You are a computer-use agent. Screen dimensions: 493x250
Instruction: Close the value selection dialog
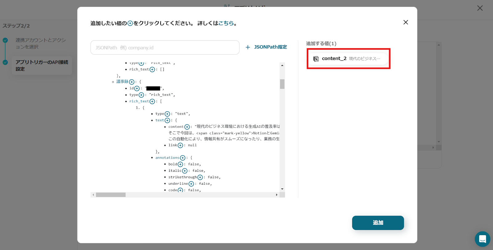405,22
